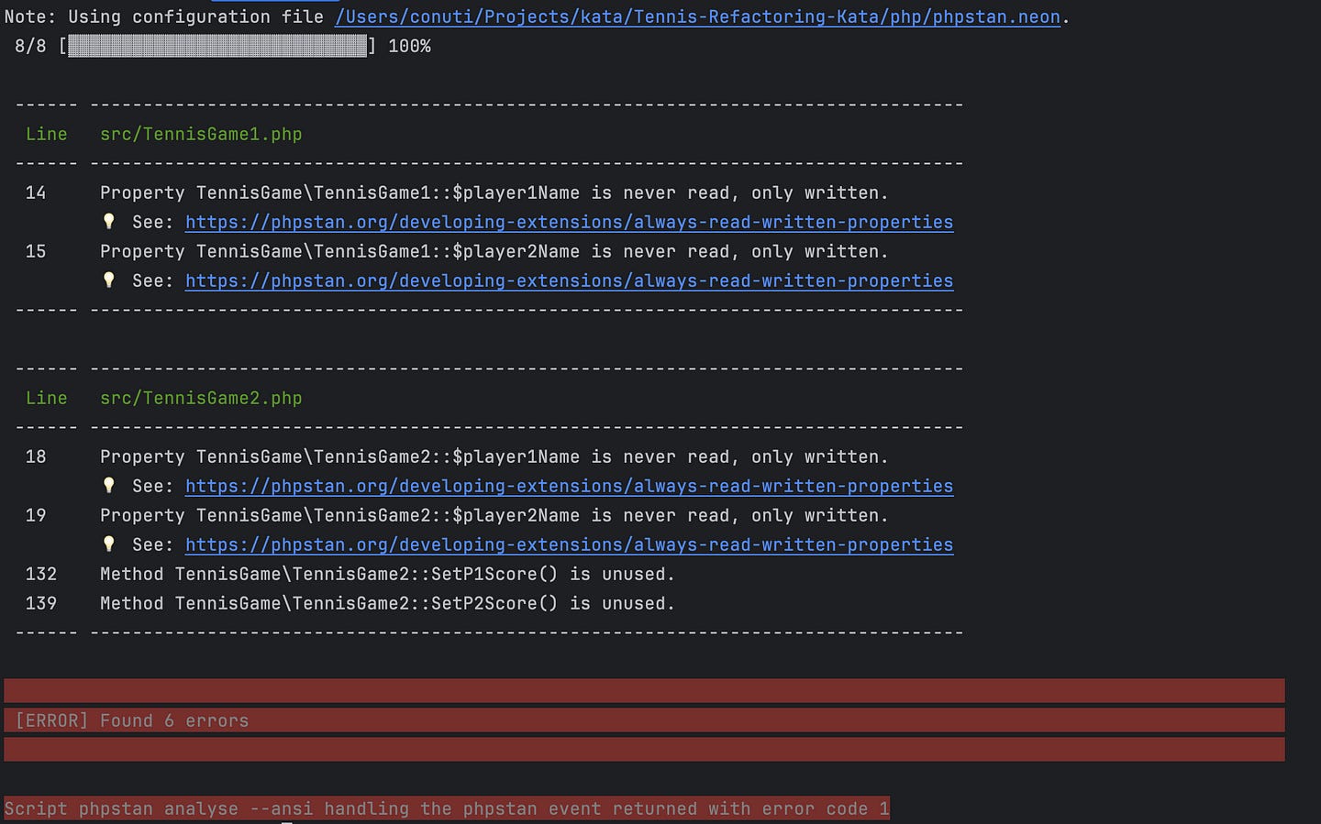
Task: Click the green Line column header for TennisGame2
Action: point(46,398)
